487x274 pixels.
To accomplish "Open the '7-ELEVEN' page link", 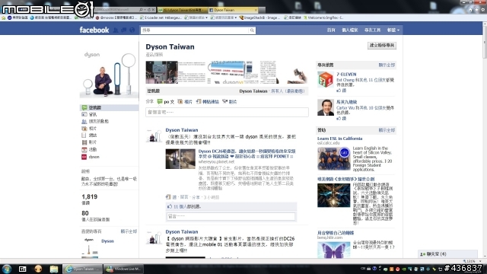I will point(346,75).
